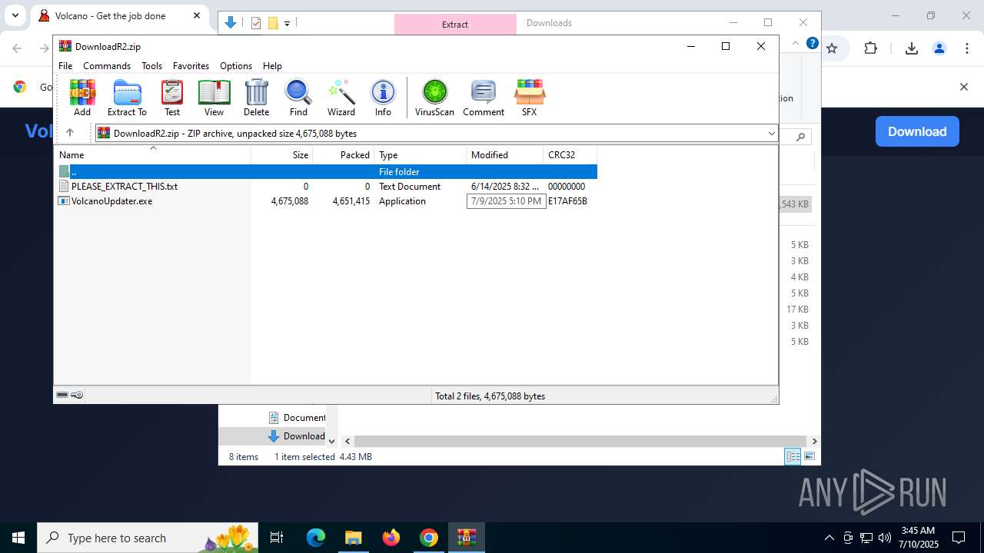This screenshot has height=553, width=984.
Task: Open the Find tool
Action: click(298, 98)
